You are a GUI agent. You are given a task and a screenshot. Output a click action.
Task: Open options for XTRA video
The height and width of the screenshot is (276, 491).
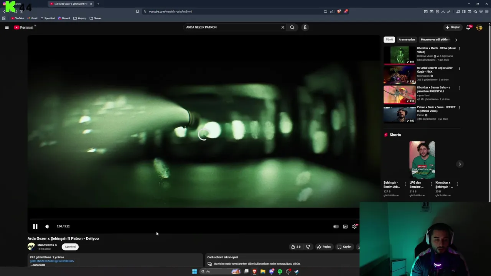click(459, 49)
